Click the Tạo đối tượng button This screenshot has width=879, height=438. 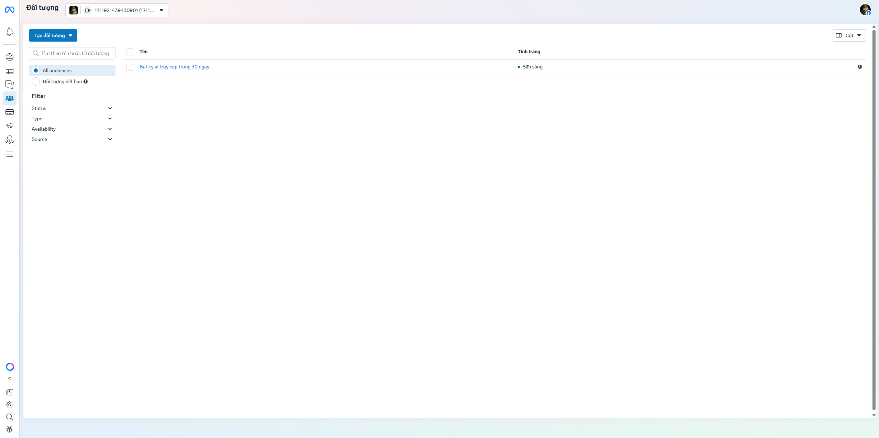pyautogui.click(x=53, y=35)
